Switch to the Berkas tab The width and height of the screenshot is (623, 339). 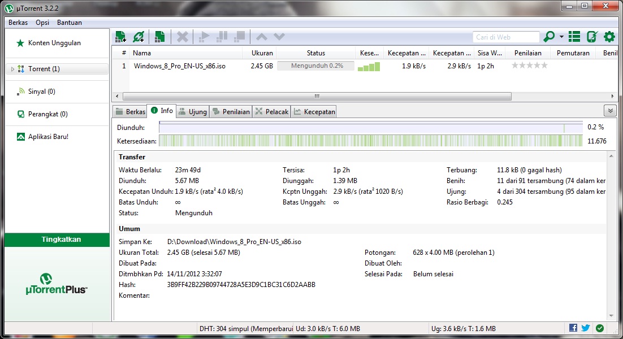tap(130, 111)
